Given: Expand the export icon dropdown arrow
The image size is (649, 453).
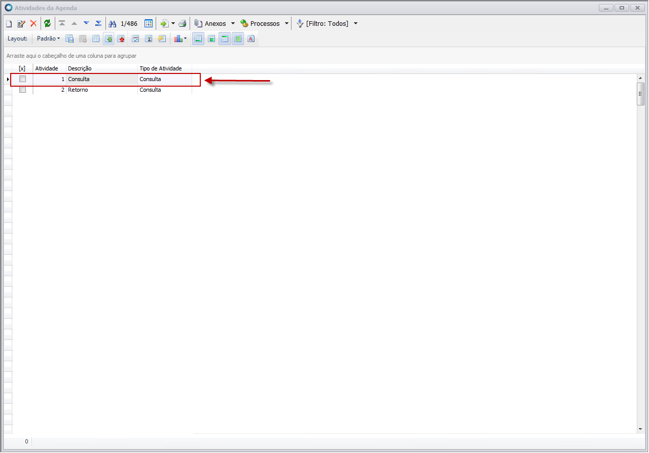Looking at the screenshot, I should pyautogui.click(x=173, y=23).
